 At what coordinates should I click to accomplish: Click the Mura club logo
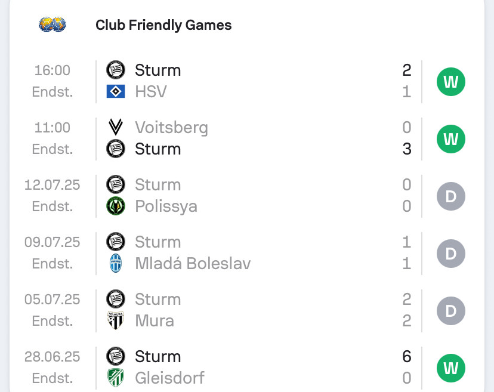pos(115,321)
